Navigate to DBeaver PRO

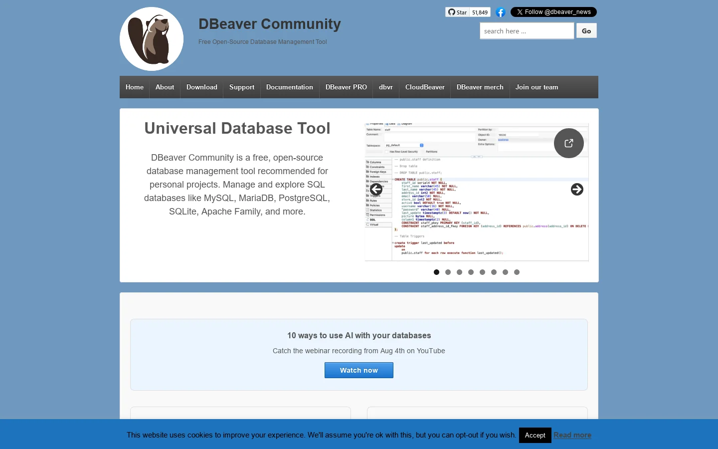pos(346,87)
